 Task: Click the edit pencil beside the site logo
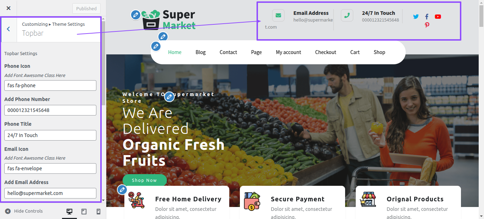[135, 15]
